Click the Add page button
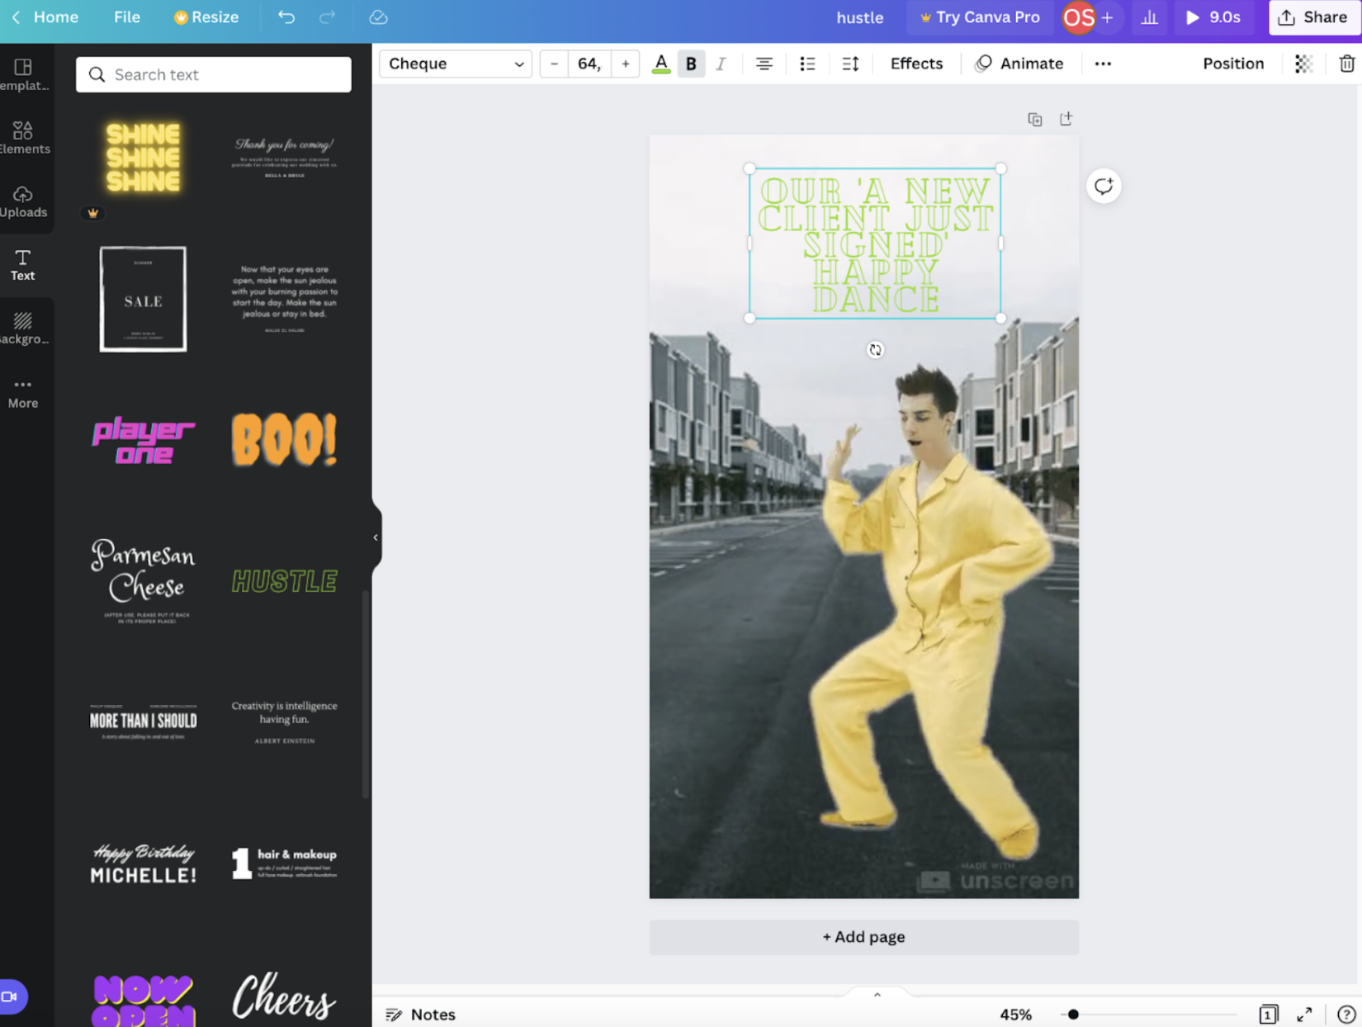Viewport: 1362px width, 1027px height. point(863,937)
